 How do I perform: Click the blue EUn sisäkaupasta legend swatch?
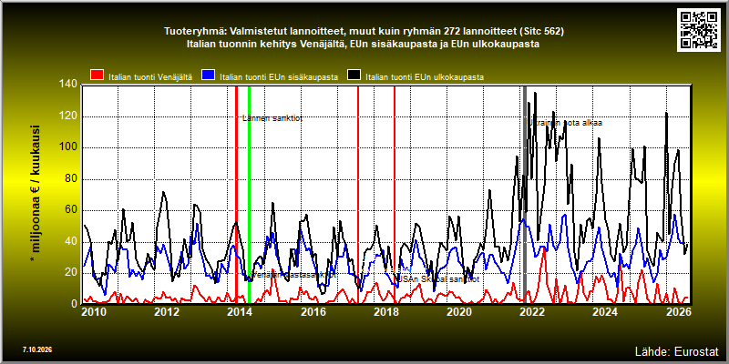[208, 76]
